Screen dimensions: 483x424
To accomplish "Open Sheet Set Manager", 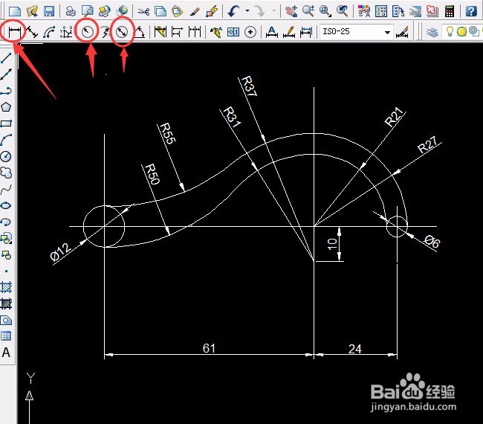I will point(415,11).
